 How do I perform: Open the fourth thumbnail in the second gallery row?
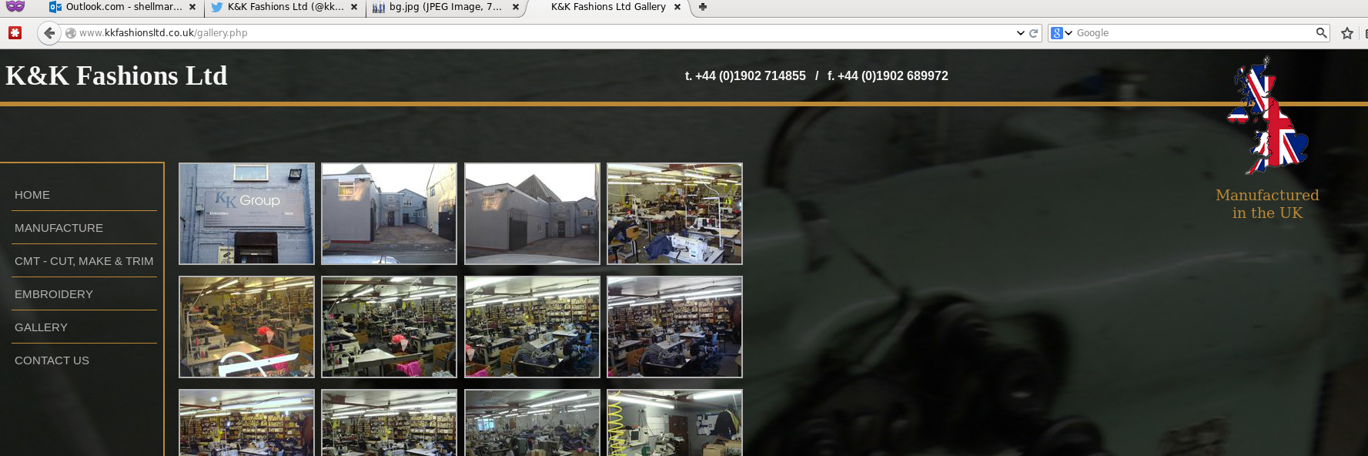click(x=674, y=327)
